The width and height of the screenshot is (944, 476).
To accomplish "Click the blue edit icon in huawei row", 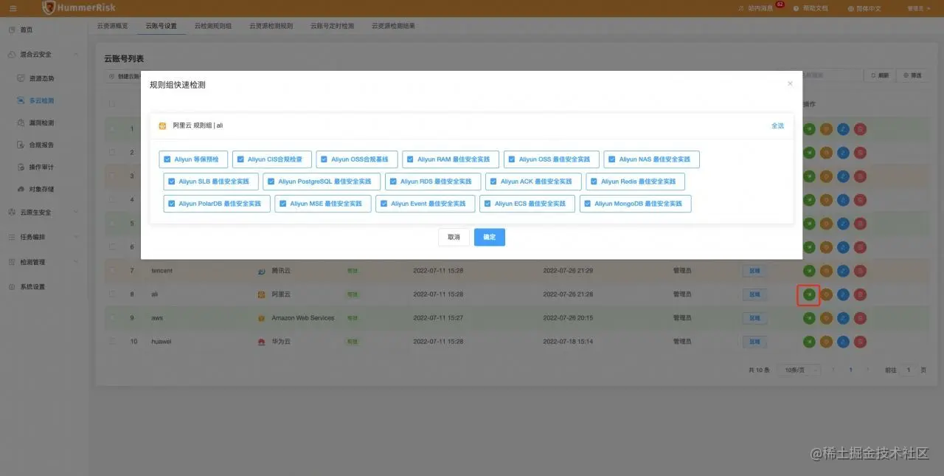I will pyautogui.click(x=843, y=342).
